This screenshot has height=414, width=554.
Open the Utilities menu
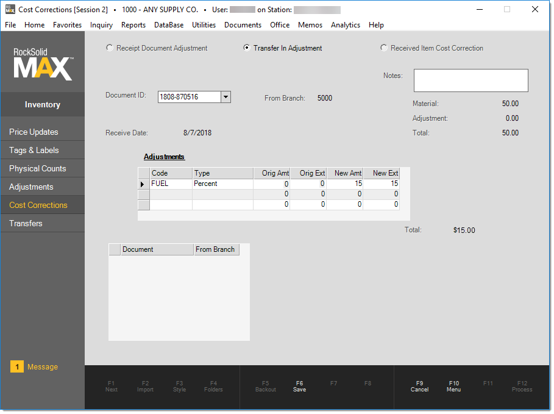tap(204, 25)
